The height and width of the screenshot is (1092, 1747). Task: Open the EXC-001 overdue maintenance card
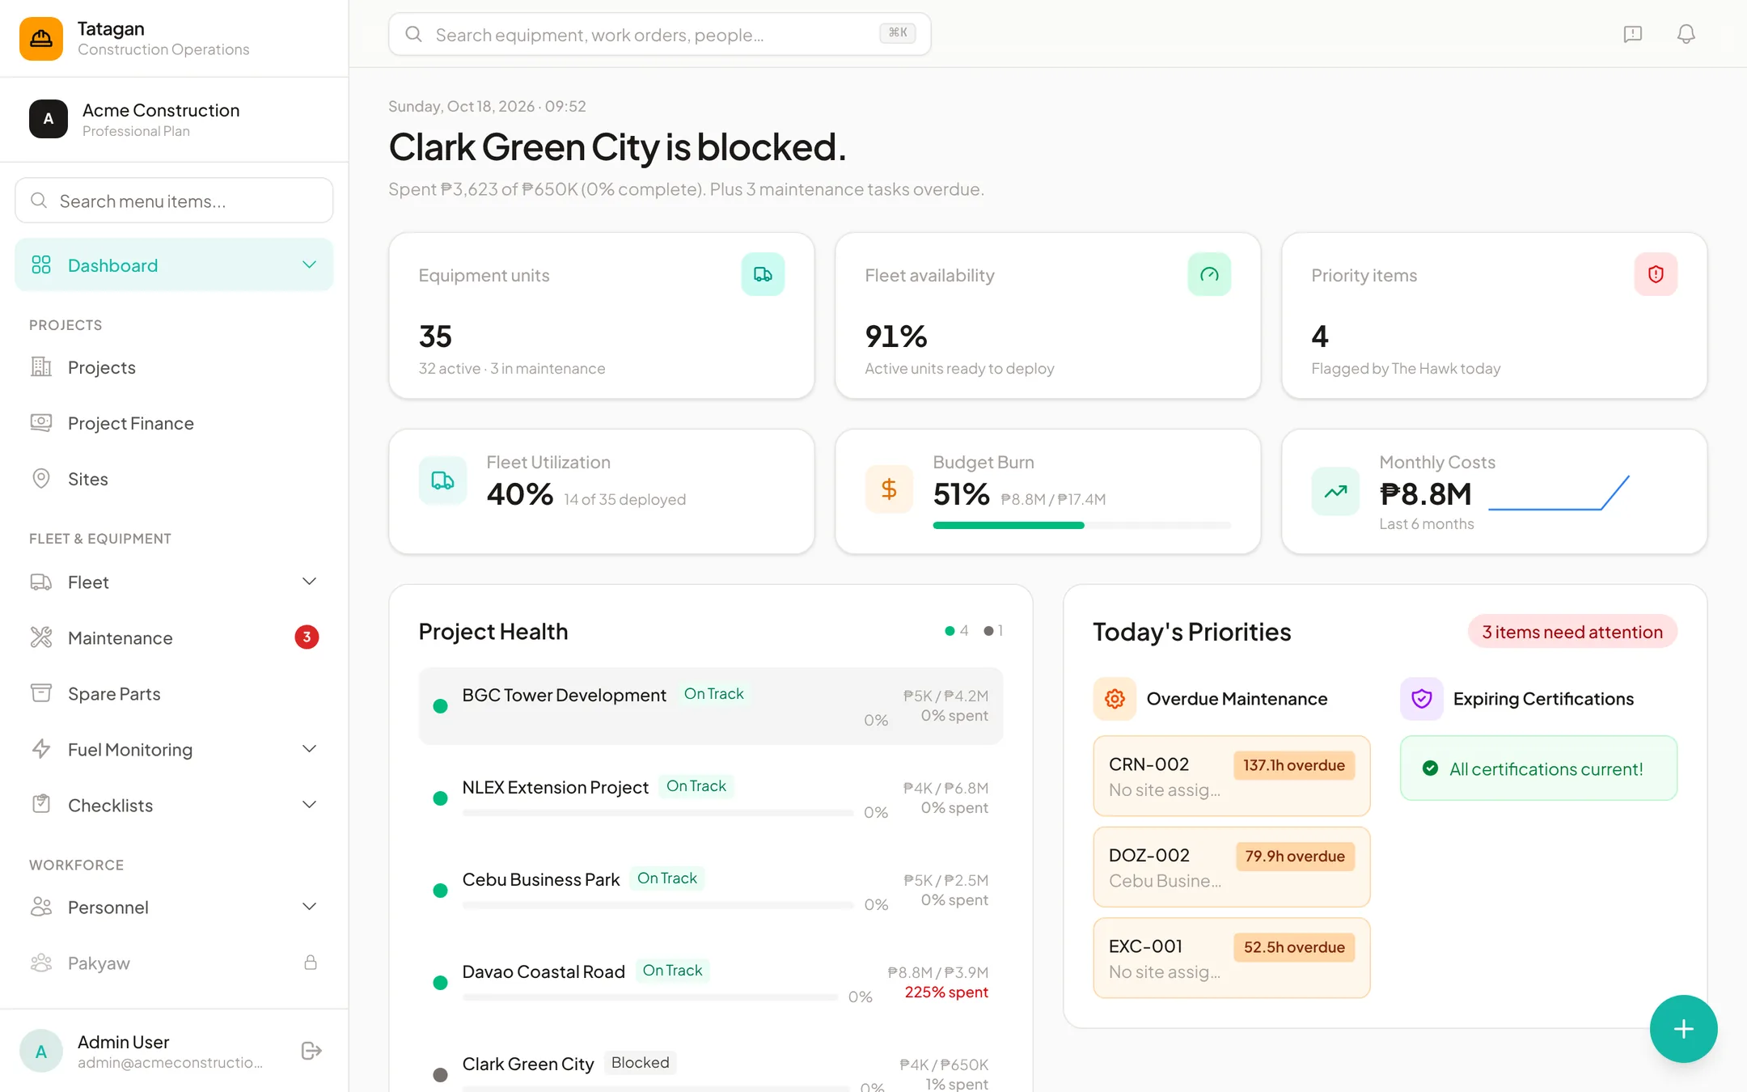pyautogui.click(x=1231, y=958)
